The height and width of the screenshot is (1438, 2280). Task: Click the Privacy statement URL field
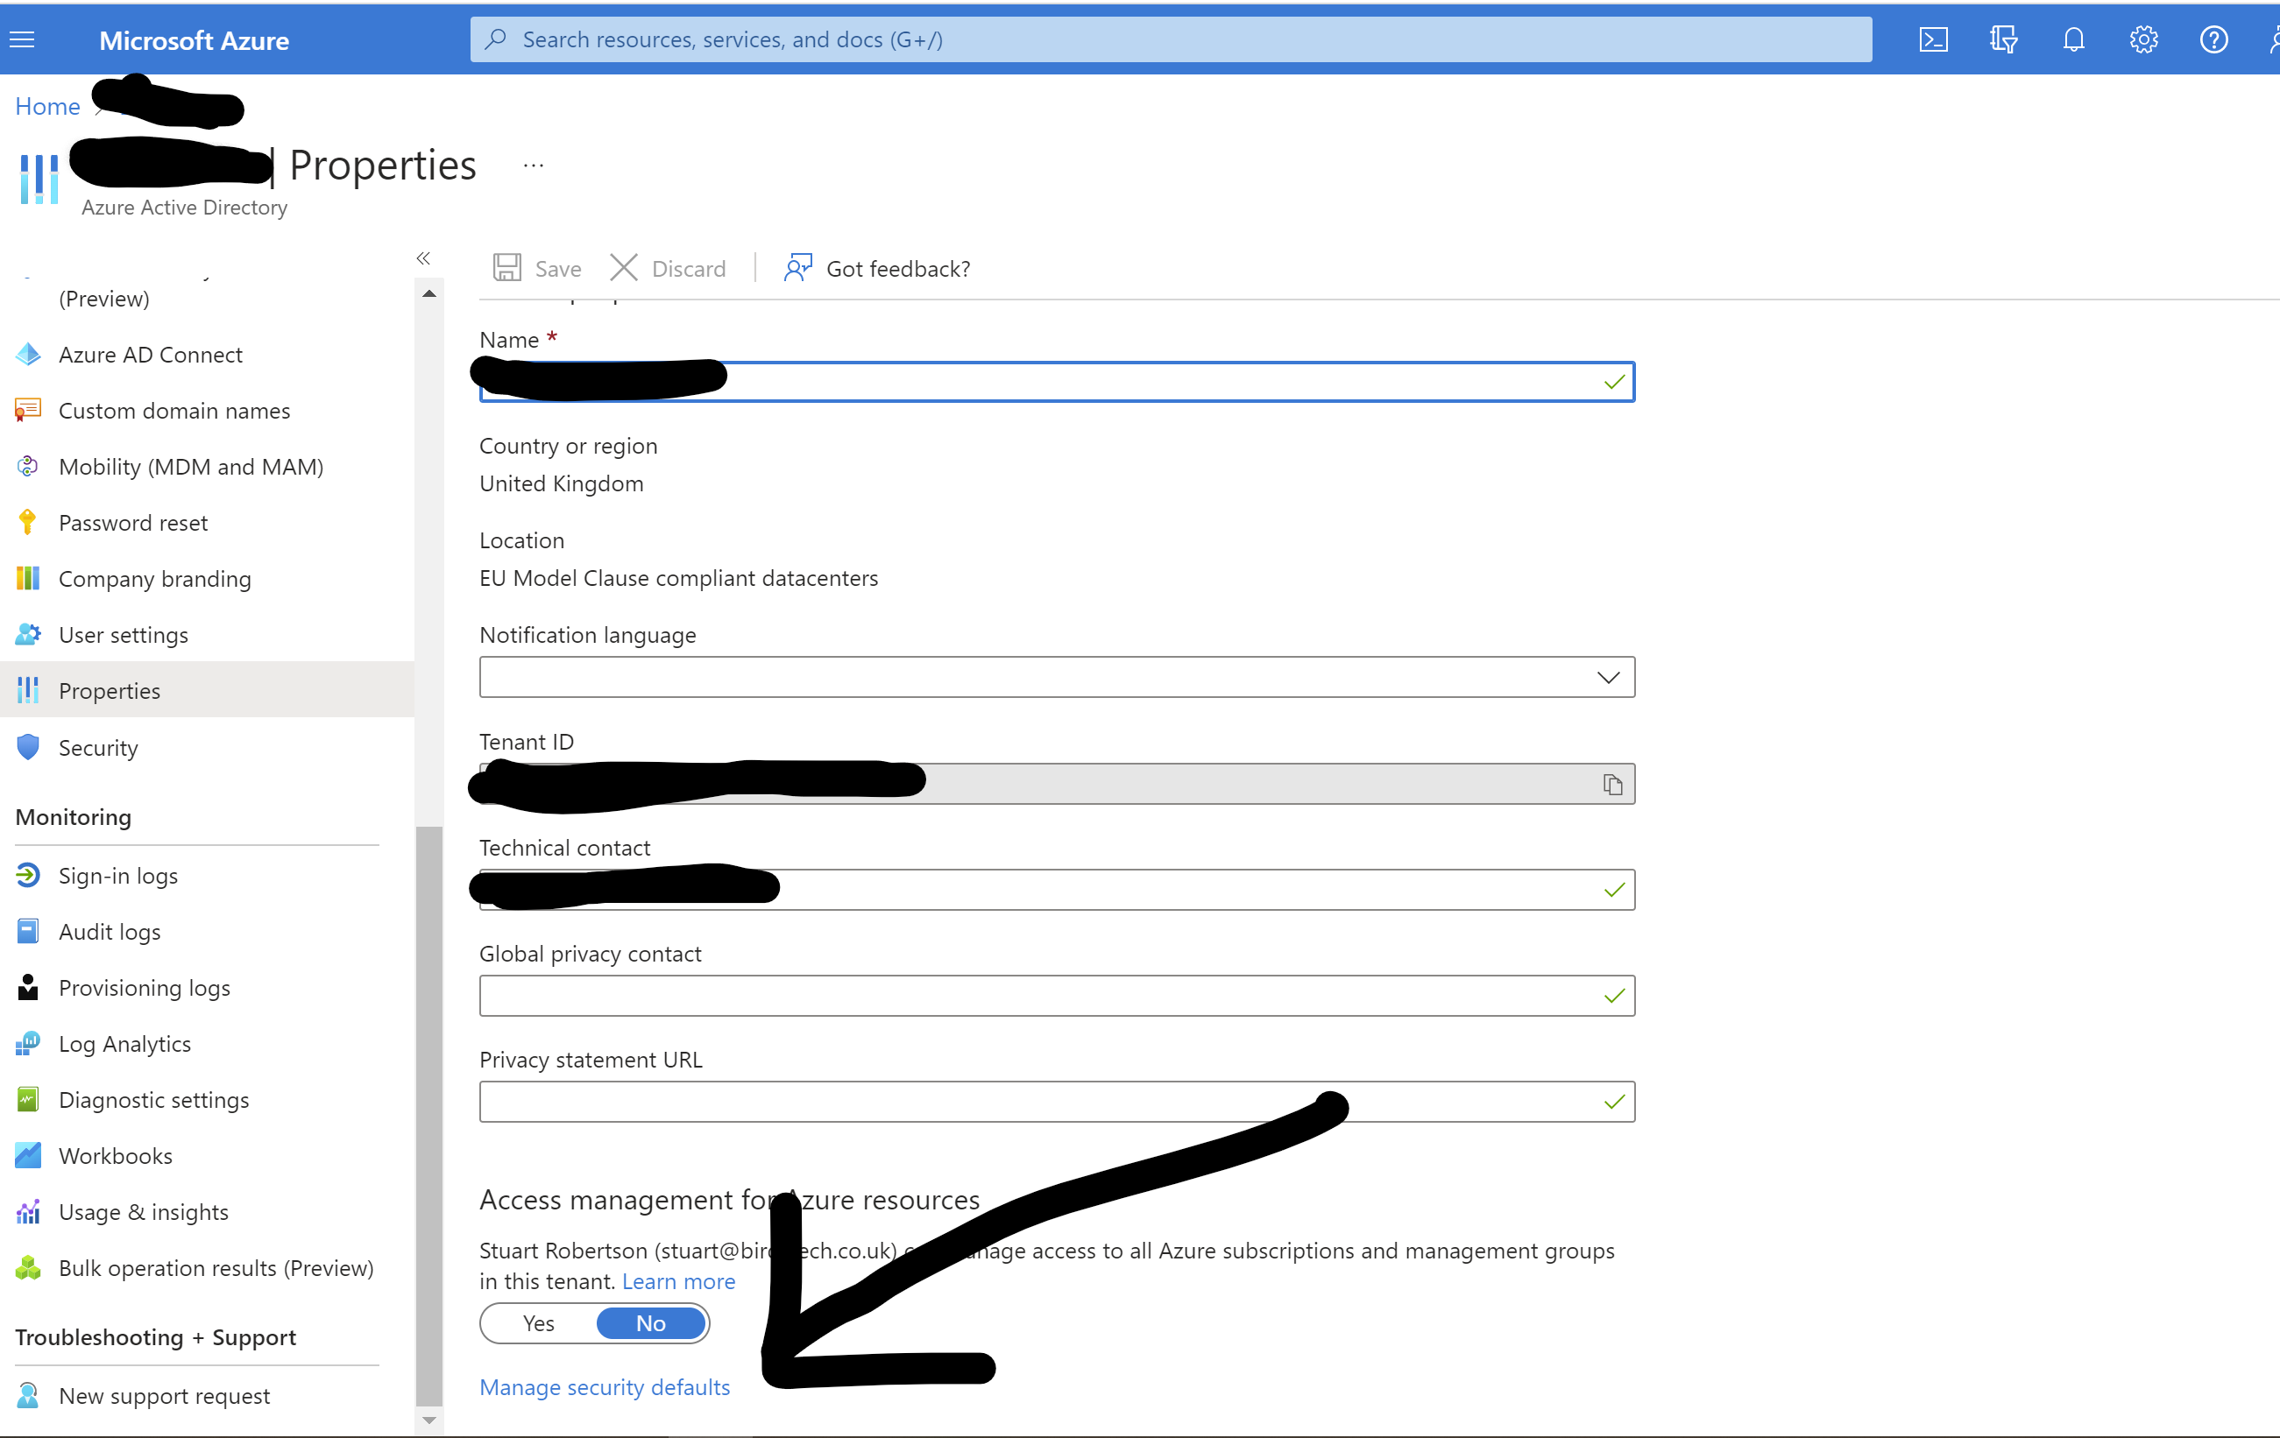[x=1057, y=1101]
